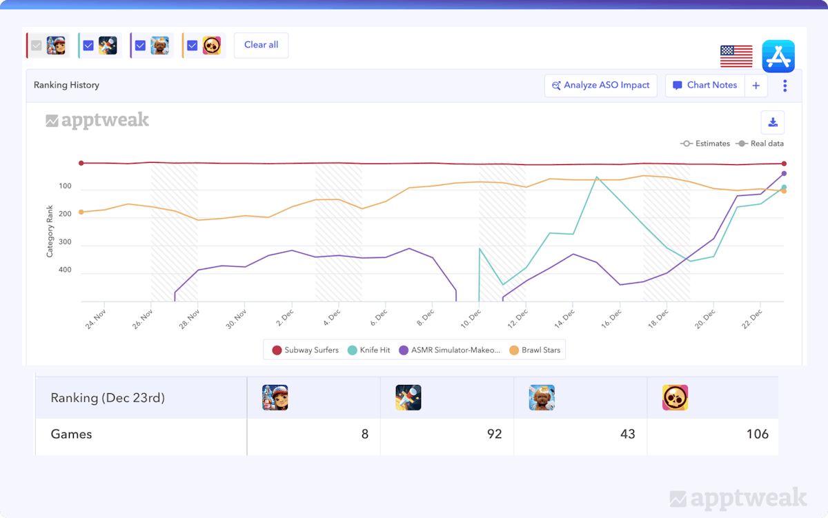This screenshot has width=828, height=518.
Task: Click the App Store icon
Action: 778,56
